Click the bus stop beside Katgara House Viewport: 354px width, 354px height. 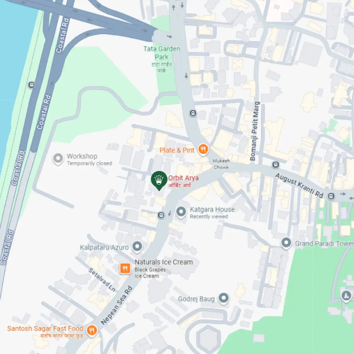[161, 215]
